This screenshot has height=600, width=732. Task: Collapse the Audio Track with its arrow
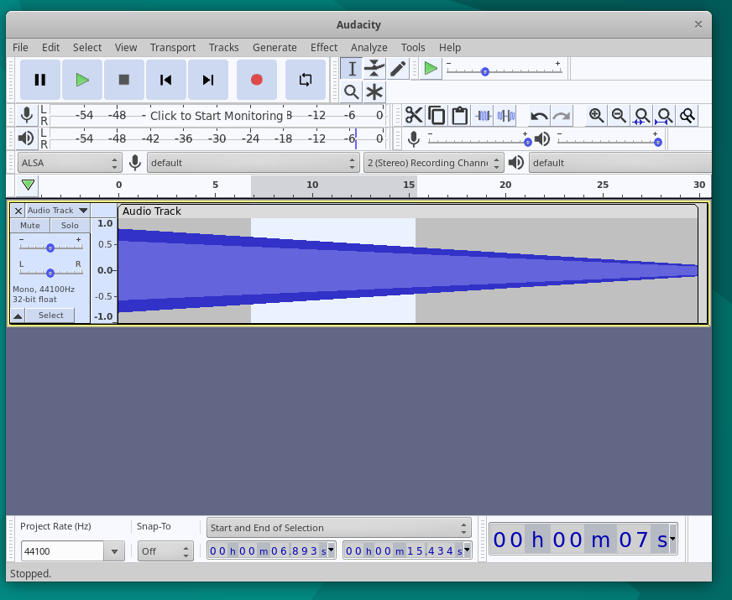click(x=17, y=315)
